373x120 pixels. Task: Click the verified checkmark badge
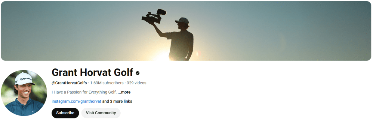137,73
